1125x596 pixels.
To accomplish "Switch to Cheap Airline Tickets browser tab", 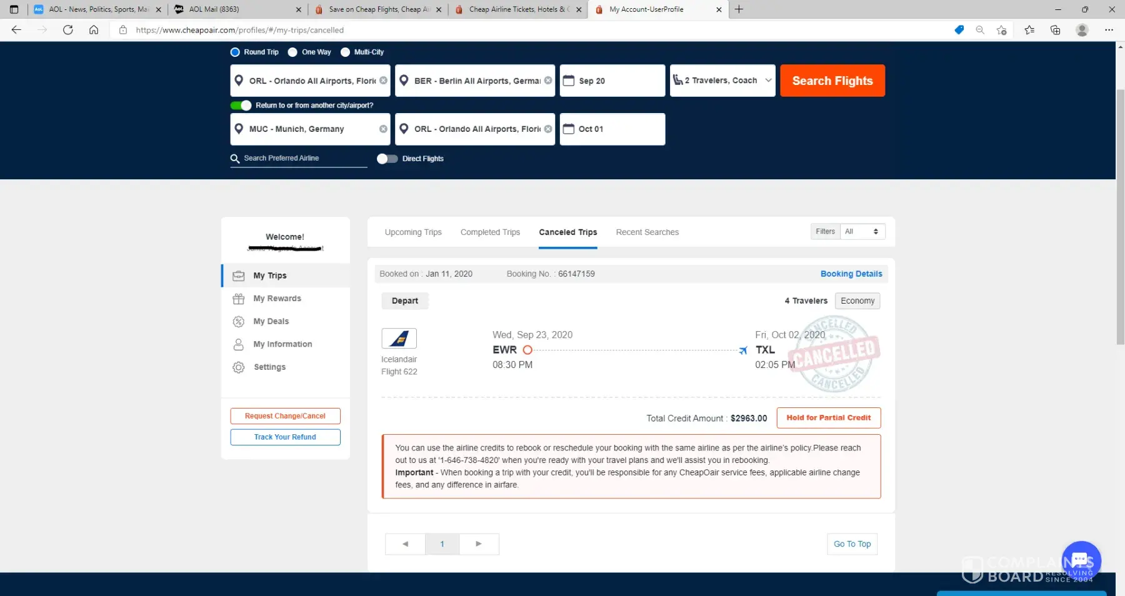I will [517, 9].
